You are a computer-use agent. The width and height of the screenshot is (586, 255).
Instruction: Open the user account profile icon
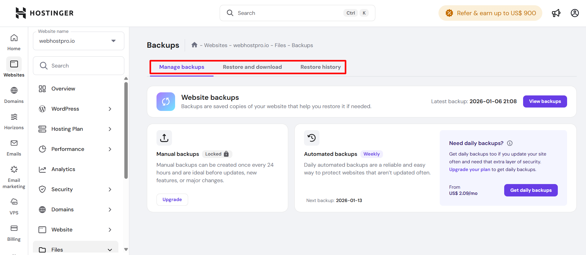coord(575,13)
